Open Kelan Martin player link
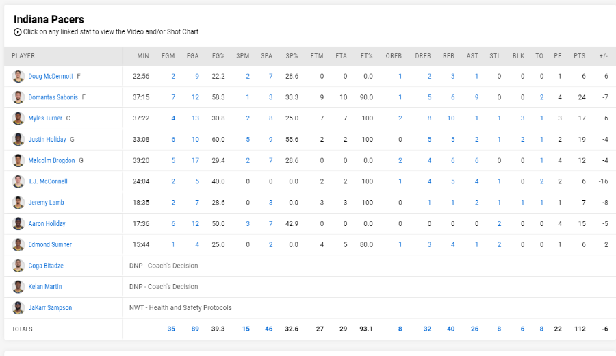 coord(44,286)
